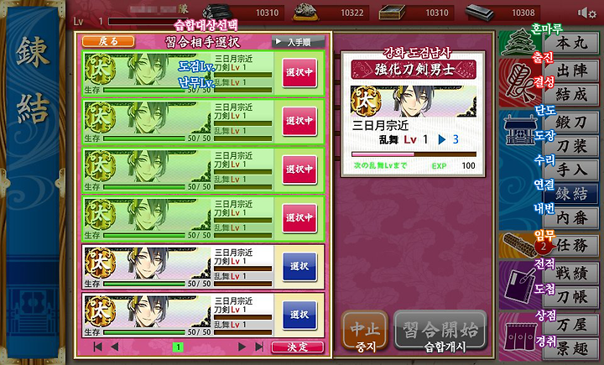Image resolution: width=604 pixels, height=365 pixels.
Task: Click the scroll icon beside 任務
Action: [520, 245]
